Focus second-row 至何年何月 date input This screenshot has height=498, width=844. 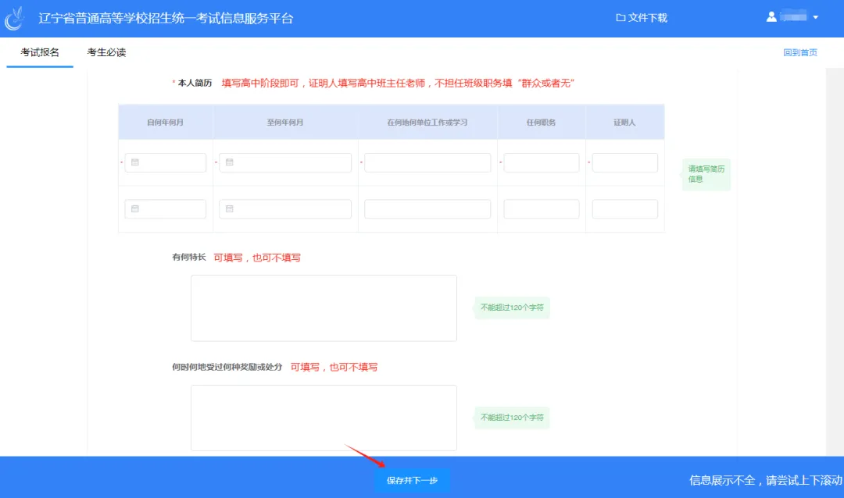[285, 208]
